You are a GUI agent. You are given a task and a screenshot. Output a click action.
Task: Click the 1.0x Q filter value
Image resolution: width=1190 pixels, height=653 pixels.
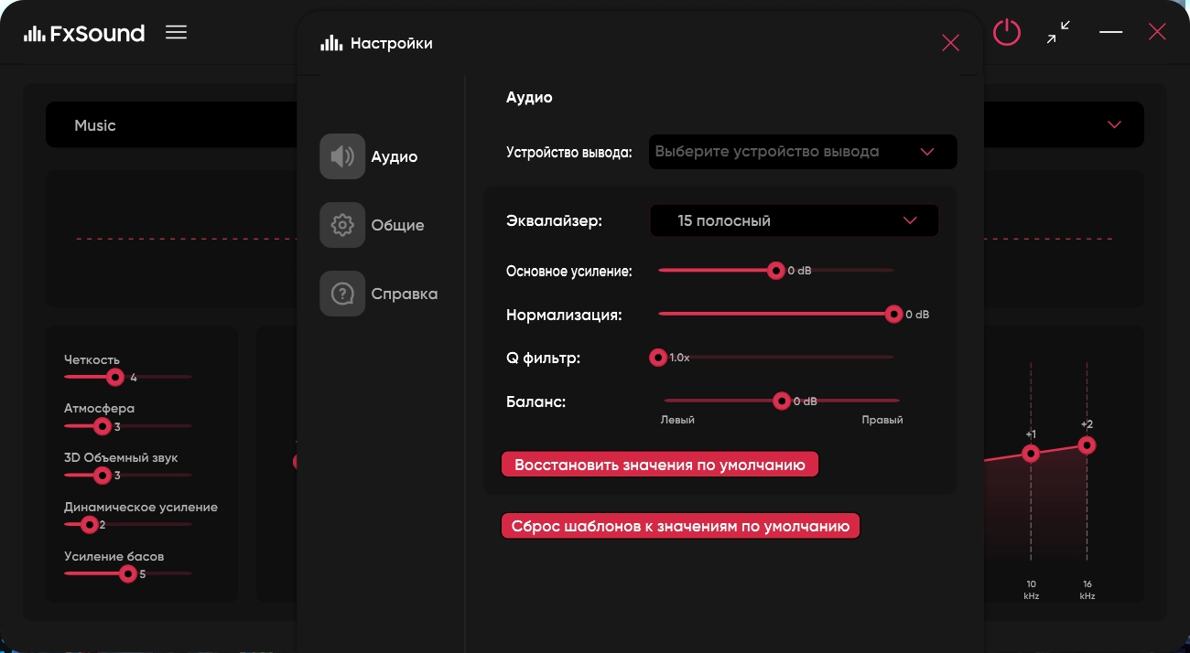tap(679, 358)
